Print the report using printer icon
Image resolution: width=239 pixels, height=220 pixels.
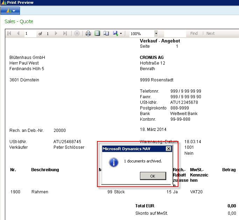coord(88,33)
